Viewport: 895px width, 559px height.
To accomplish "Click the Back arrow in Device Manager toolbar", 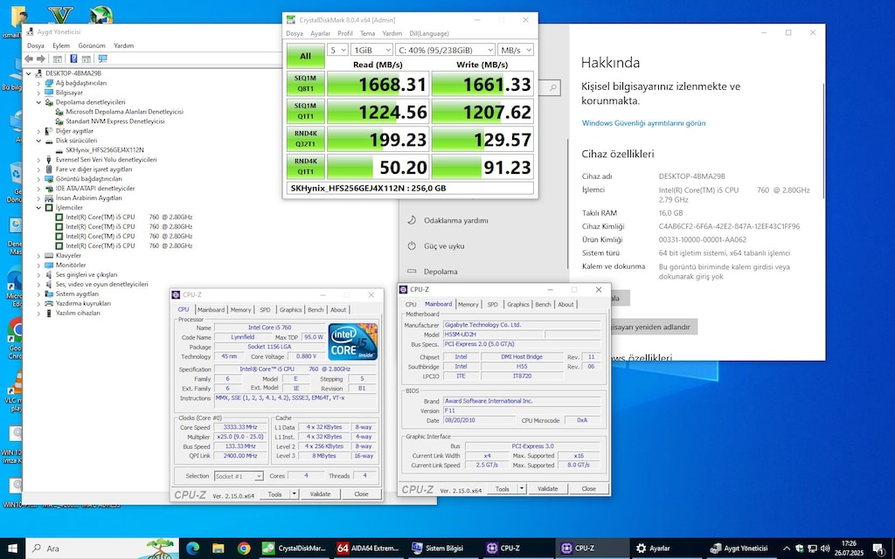I will 29,59.
